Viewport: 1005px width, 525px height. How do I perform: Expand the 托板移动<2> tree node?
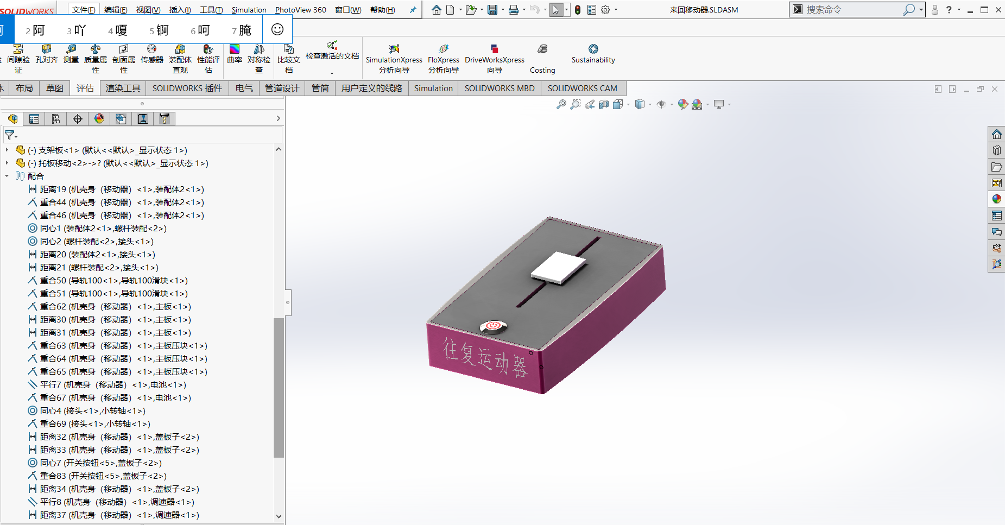pyautogui.click(x=7, y=163)
